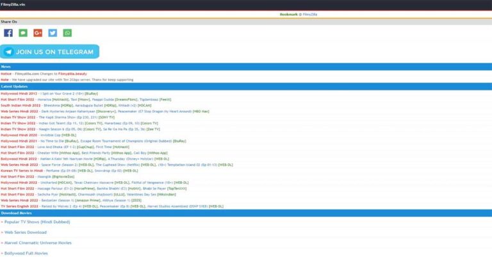
Task: Open Temptation Island episode link
Action: click(x=187, y=165)
